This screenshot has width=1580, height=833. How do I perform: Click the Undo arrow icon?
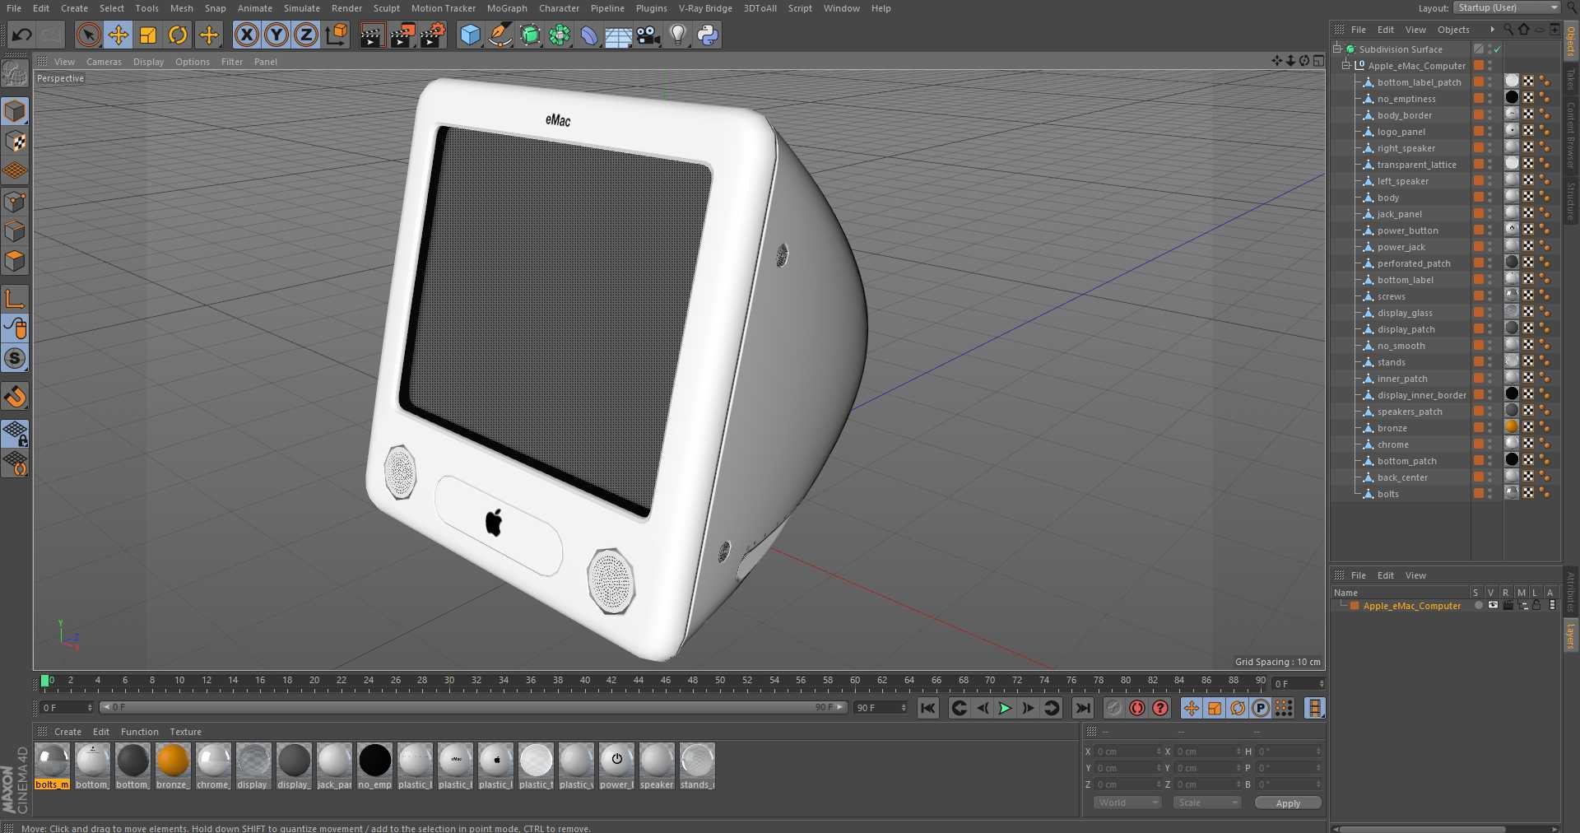22,35
